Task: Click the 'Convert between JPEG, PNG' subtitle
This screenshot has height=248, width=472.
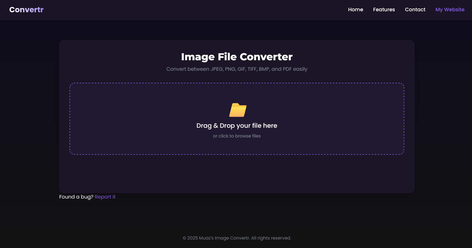Action: pyautogui.click(x=237, y=69)
